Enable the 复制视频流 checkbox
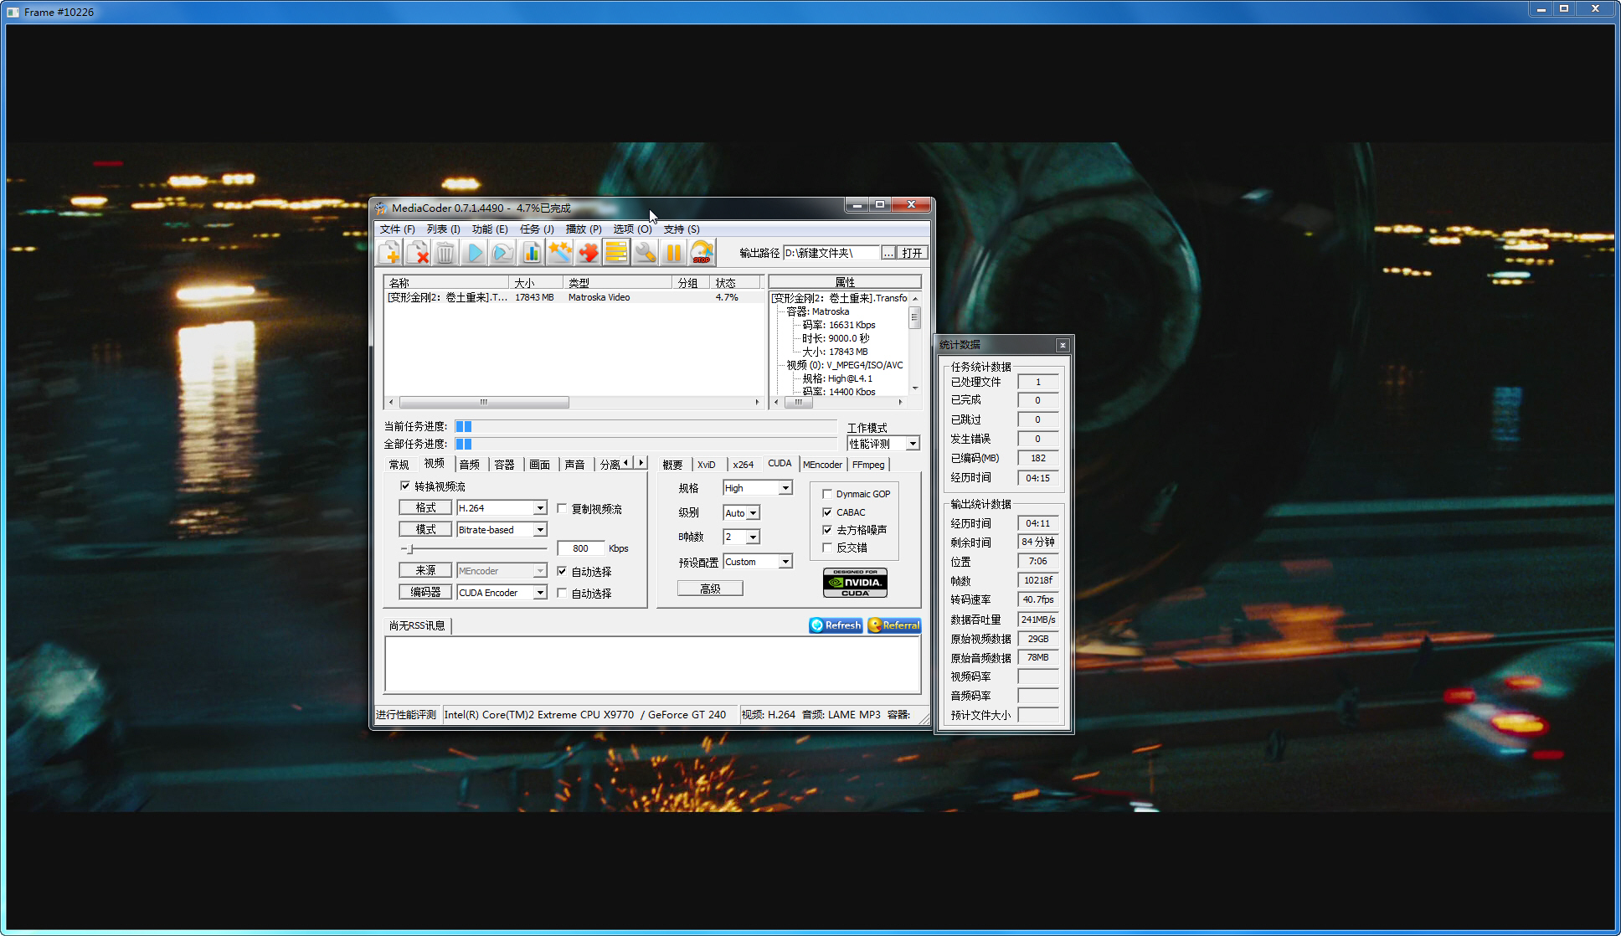The image size is (1621, 936). coord(562,508)
